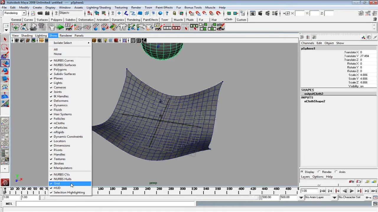This screenshot has height=212, width=378.
Task: Open the Panels viewport menu
Action: [79, 36]
